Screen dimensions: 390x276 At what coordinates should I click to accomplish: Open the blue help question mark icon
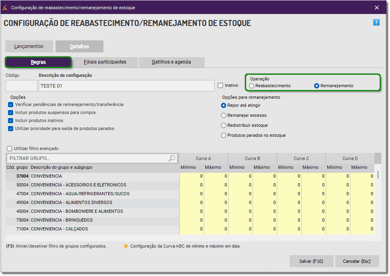(376, 23)
